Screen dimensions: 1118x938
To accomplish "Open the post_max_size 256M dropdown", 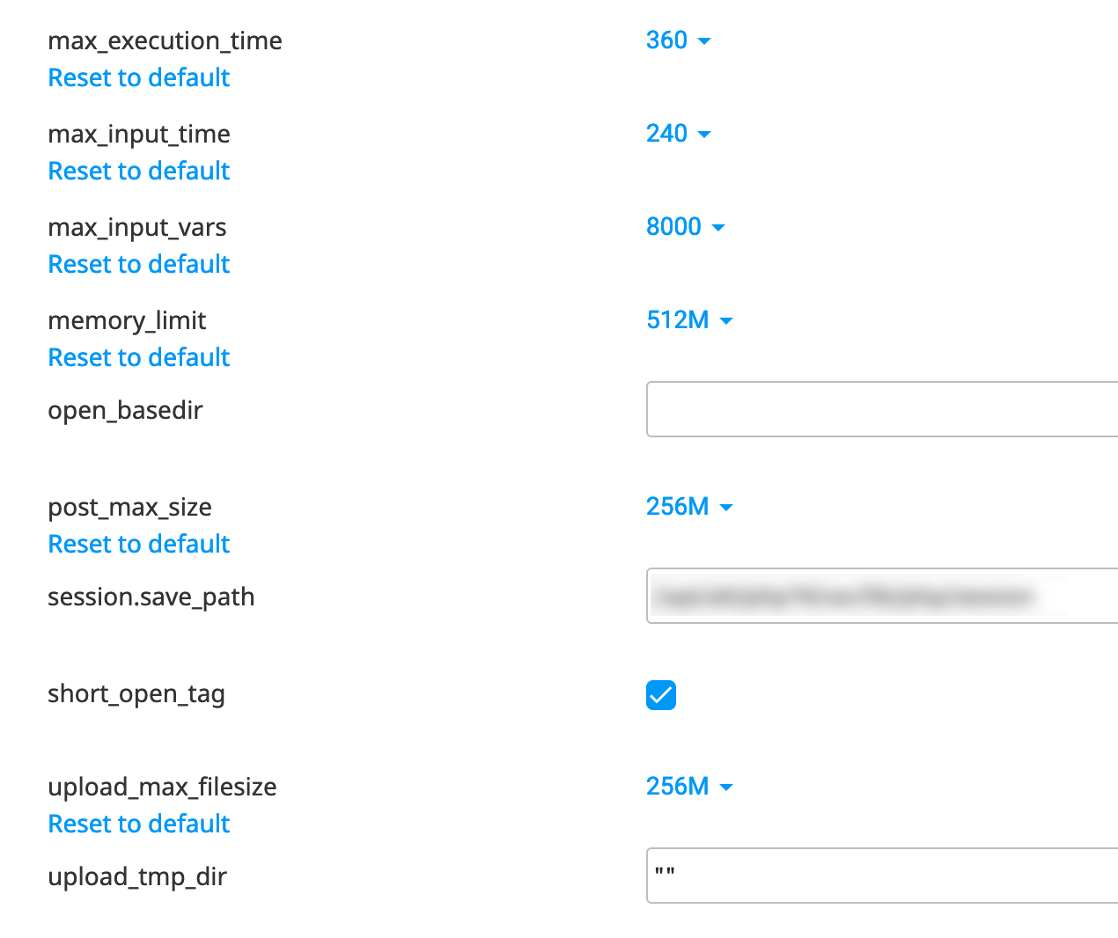I will click(689, 507).
